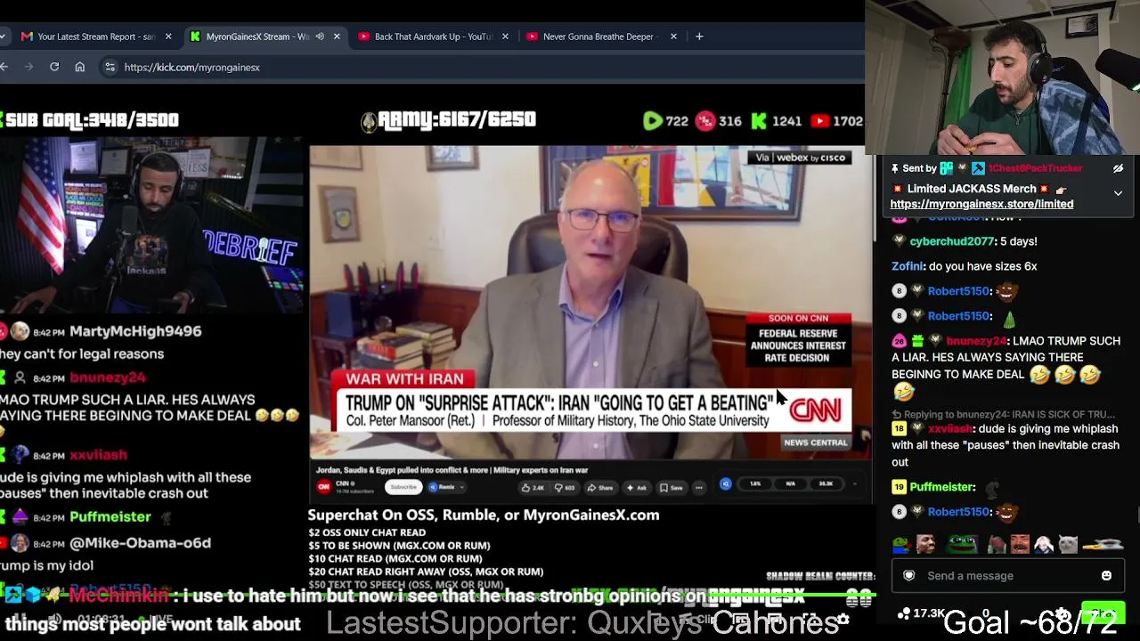Dislike the CNN video showing 603

coord(565,487)
